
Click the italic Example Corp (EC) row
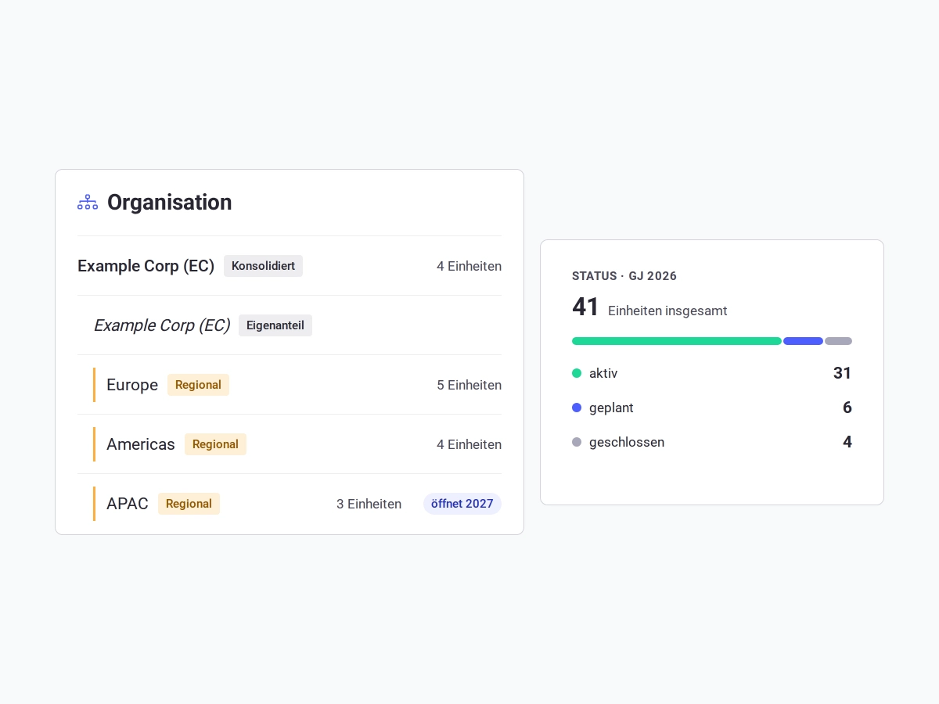pos(290,325)
